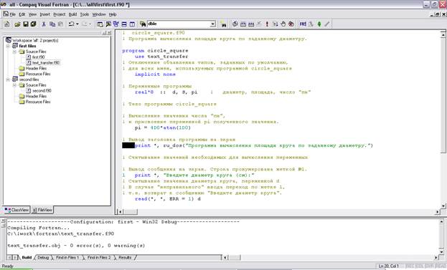Click the editor vertical scrollbar down arrow
The height and width of the screenshot is (270, 447).
pyautogui.click(x=443, y=206)
